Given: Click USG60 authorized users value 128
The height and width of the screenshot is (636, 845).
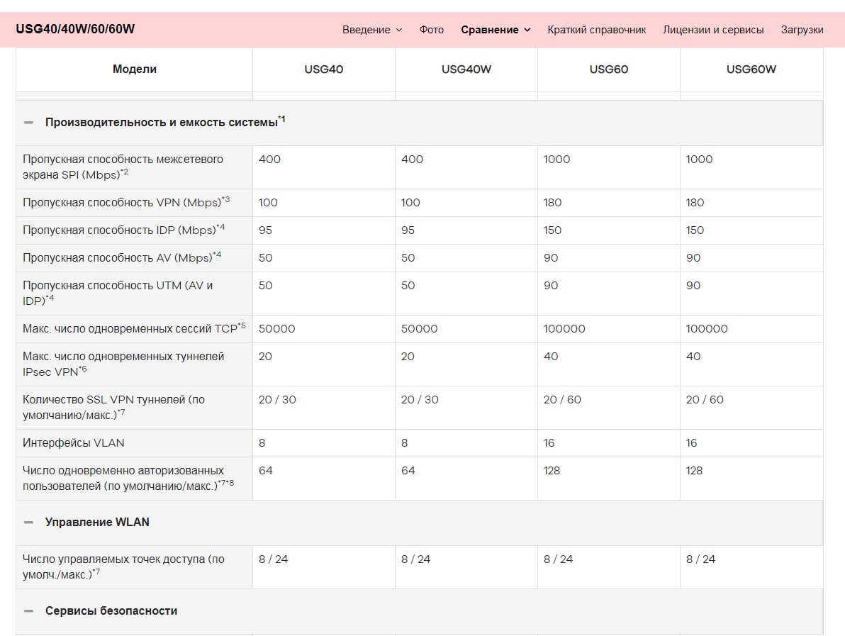Looking at the screenshot, I should [x=552, y=470].
